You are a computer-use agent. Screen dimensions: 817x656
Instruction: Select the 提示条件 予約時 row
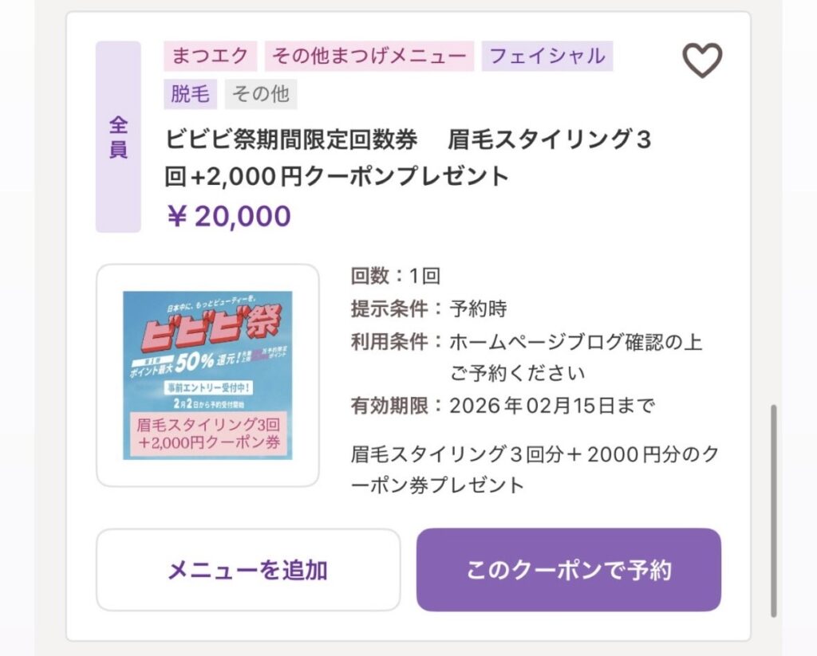coord(428,308)
